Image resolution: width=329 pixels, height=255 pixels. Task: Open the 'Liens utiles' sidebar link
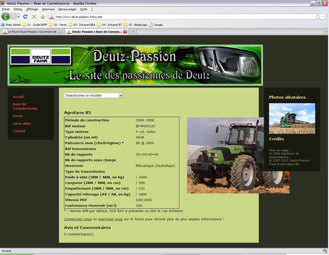(22, 123)
